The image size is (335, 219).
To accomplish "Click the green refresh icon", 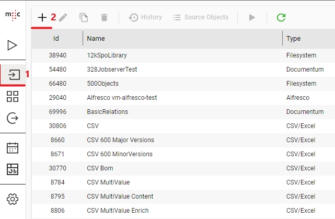I will click(x=281, y=17).
